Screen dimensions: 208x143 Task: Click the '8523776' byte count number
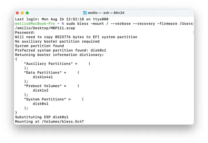[63, 37]
